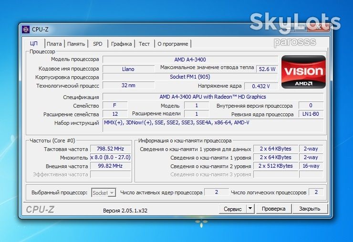The height and width of the screenshot is (242, 353).
Task: Click the L2 cache 2 x 512 KBytes value
Action: pyautogui.click(x=276, y=166)
